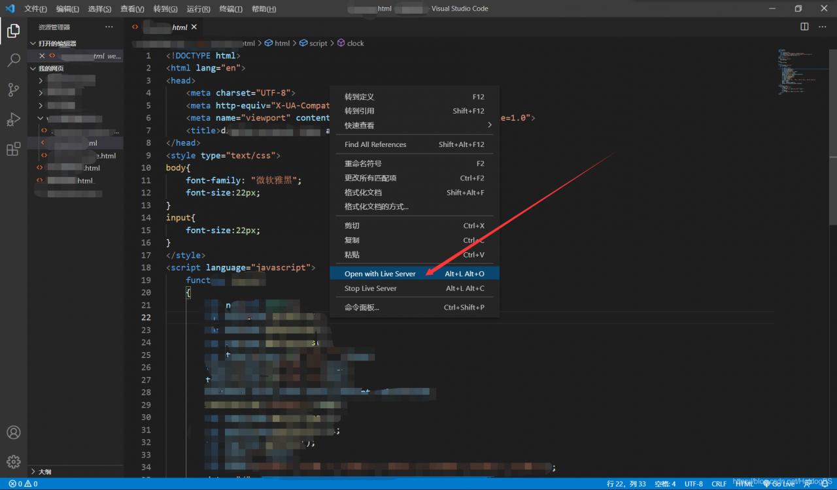Choose 命令面板... in the context menu
Viewport: 837px width, 490px height.
[x=415, y=307]
